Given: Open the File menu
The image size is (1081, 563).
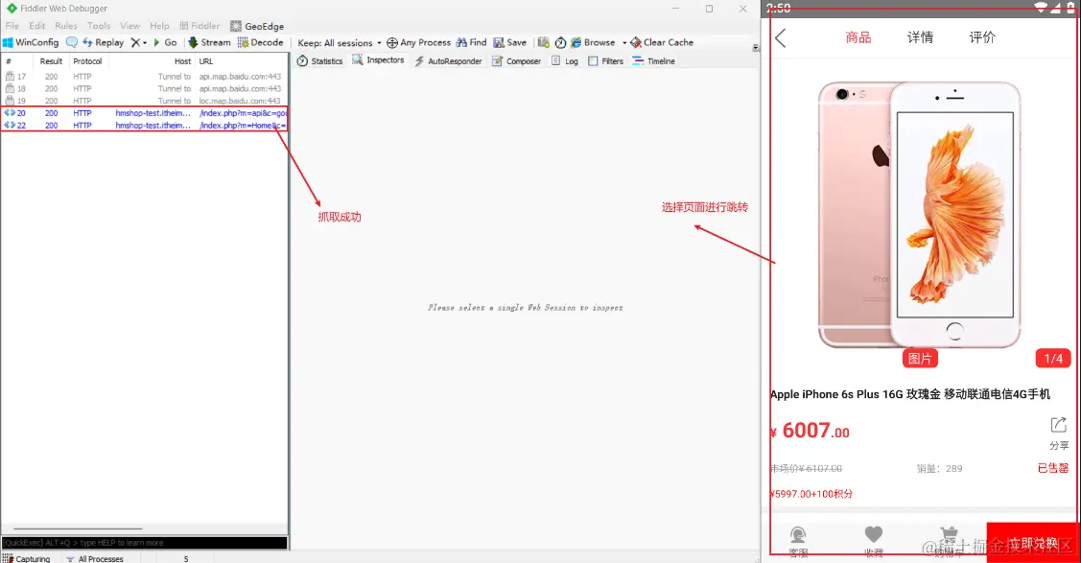Looking at the screenshot, I should 12,26.
